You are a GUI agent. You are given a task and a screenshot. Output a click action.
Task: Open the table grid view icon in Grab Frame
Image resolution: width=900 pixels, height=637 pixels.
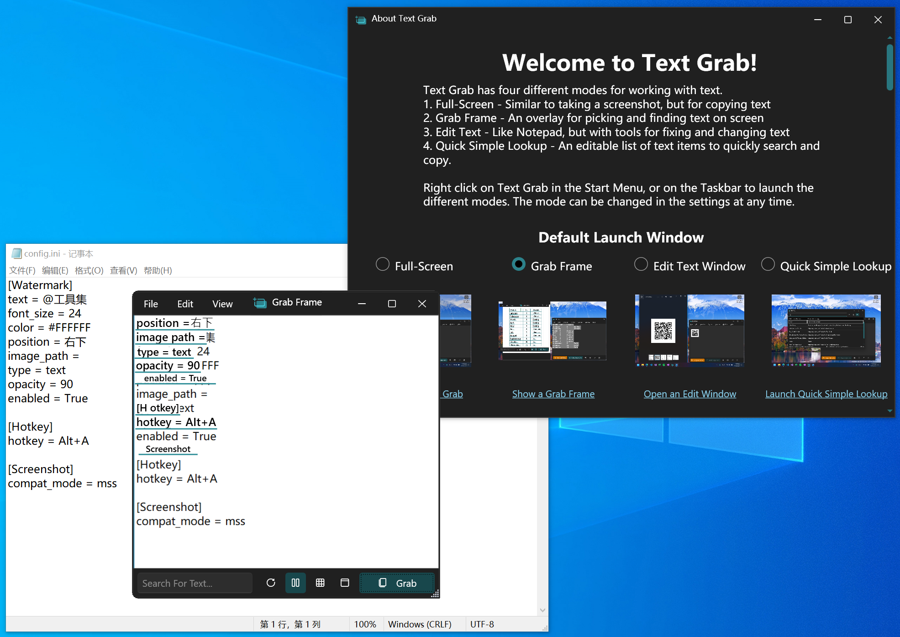[320, 583]
